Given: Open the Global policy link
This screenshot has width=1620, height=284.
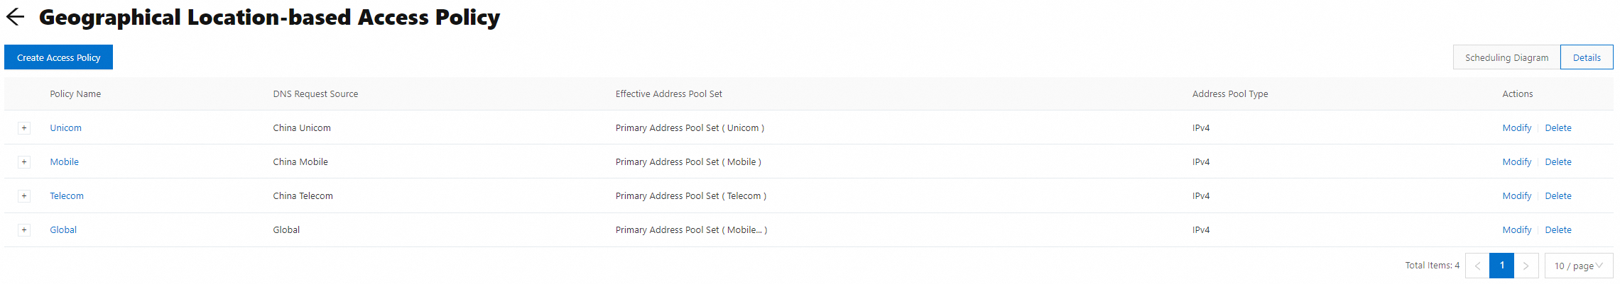Looking at the screenshot, I should (63, 230).
